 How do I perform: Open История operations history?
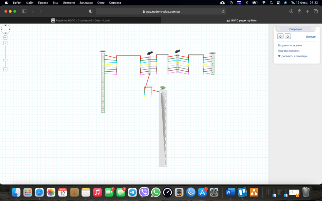[311, 37]
